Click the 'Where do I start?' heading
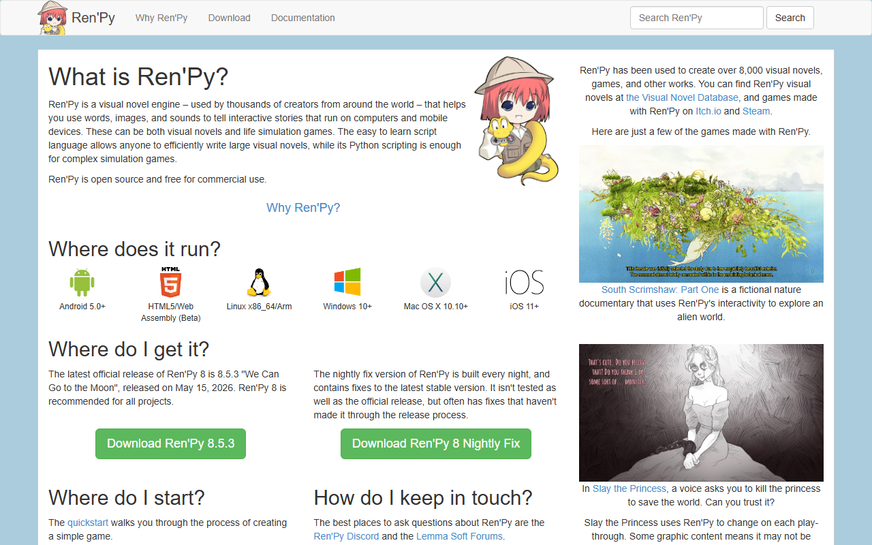 pyautogui.click(x=127, y=498)
